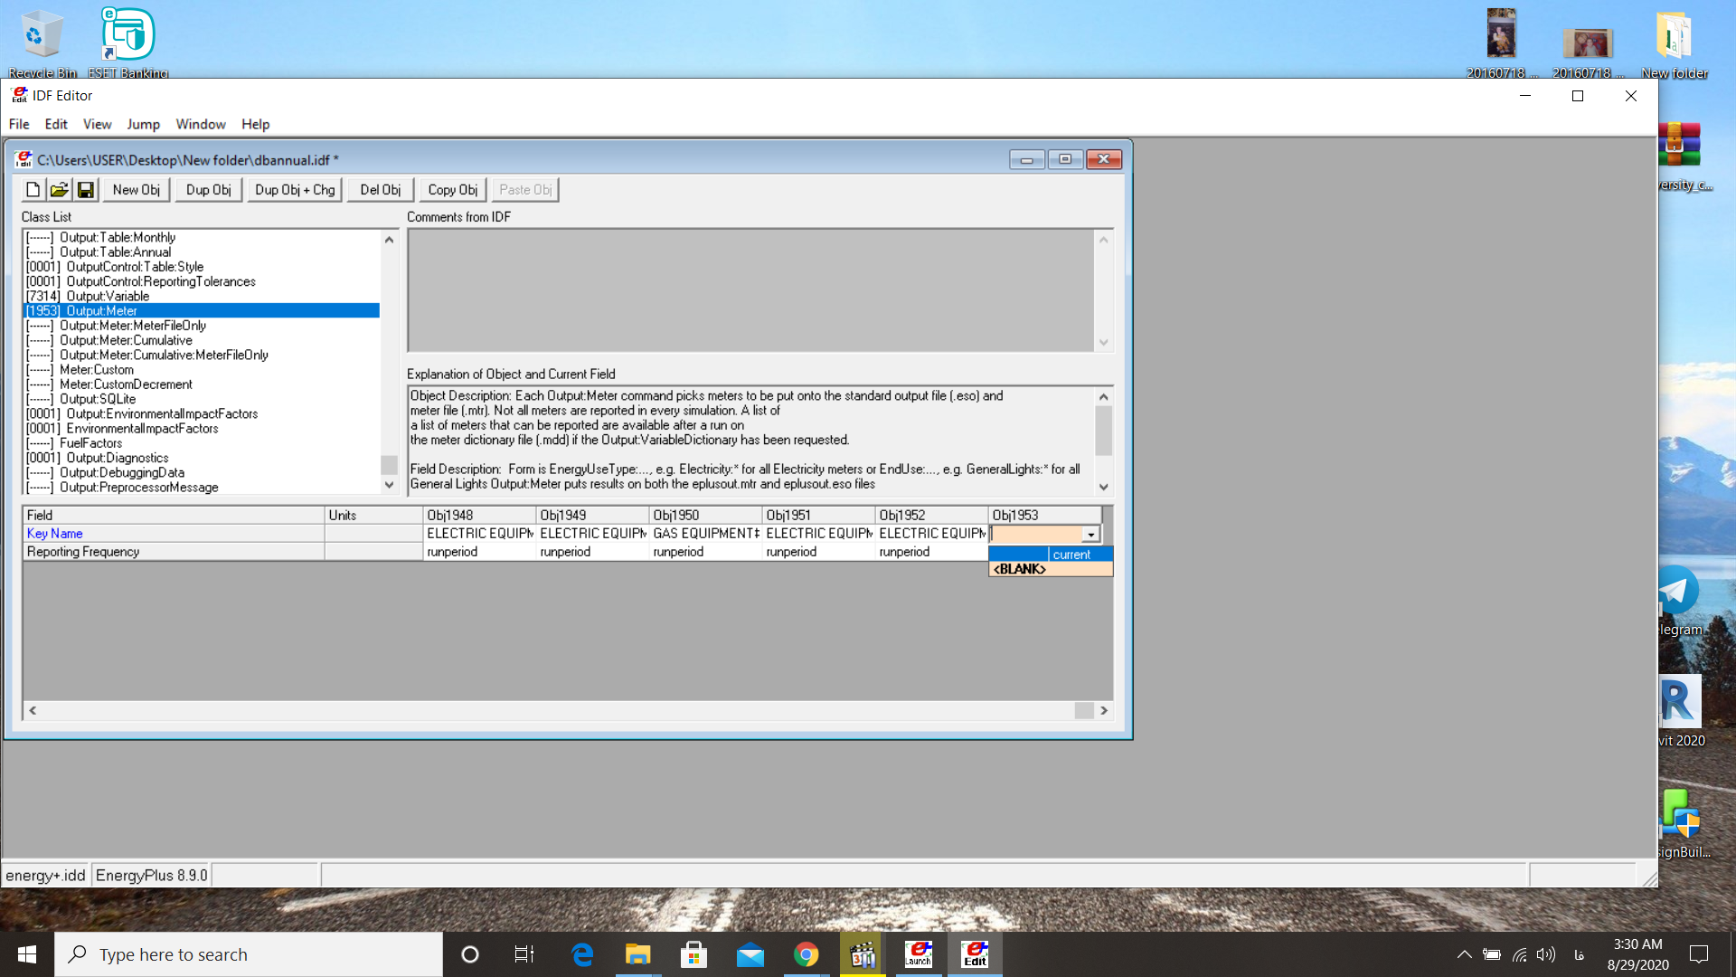Open the Window menu

(201, 124)
